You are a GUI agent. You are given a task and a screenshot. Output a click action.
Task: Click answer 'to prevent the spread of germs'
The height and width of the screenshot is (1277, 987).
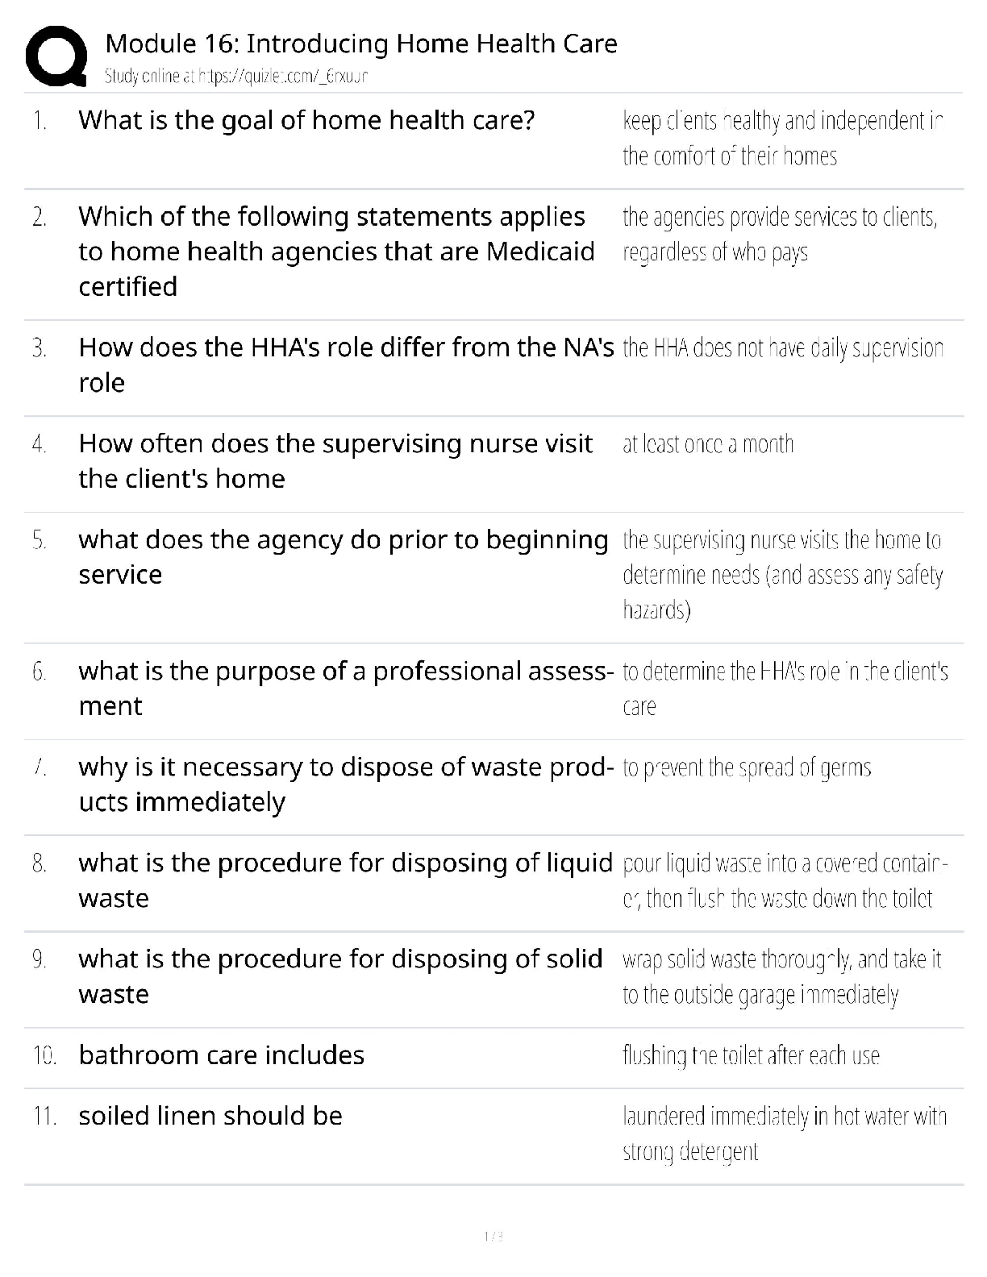point(747,767)
